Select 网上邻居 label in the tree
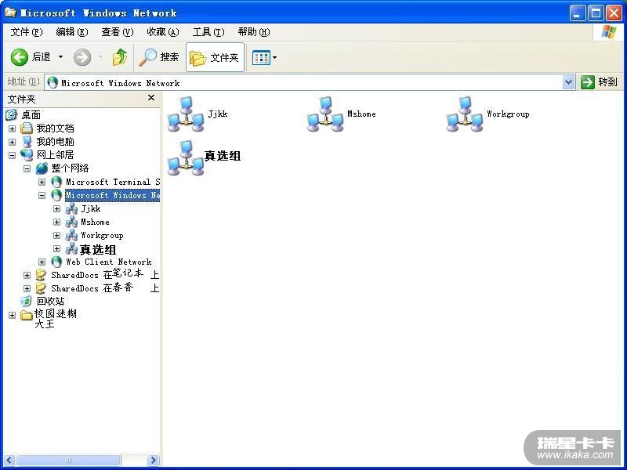The height and width of the screenshot is (470, 627). click(x=55, y=155)
